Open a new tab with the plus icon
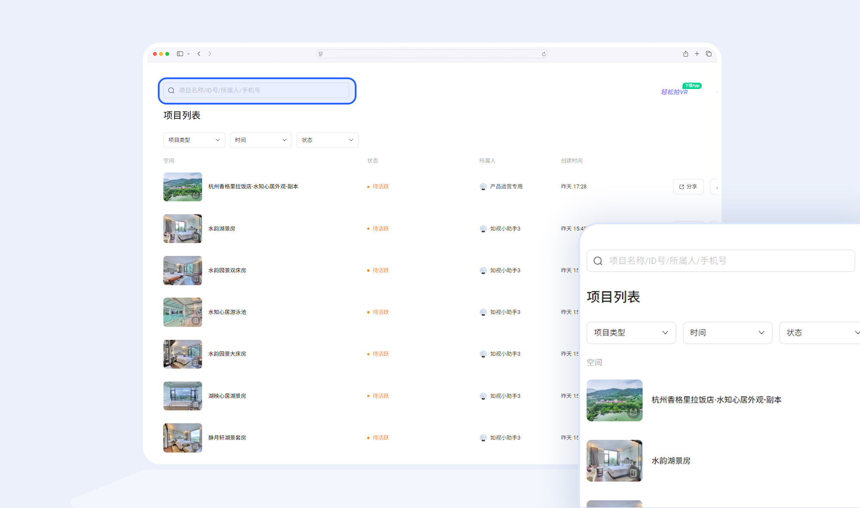The width and height of the screenshot is (860, 508). coord(697,54)
